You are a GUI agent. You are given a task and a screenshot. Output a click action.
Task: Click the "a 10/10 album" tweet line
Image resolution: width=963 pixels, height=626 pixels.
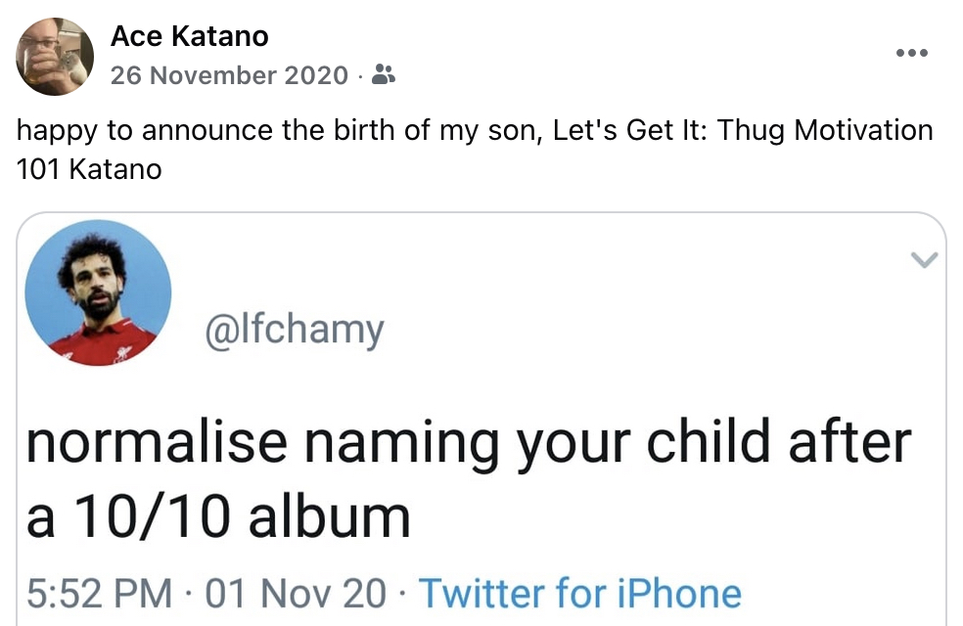pos(217,515)
